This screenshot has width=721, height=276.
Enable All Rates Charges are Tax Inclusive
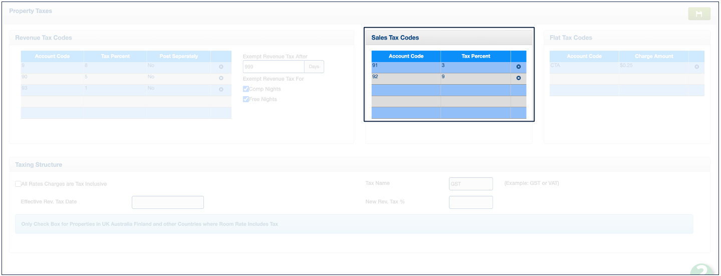tap(18, 184)
